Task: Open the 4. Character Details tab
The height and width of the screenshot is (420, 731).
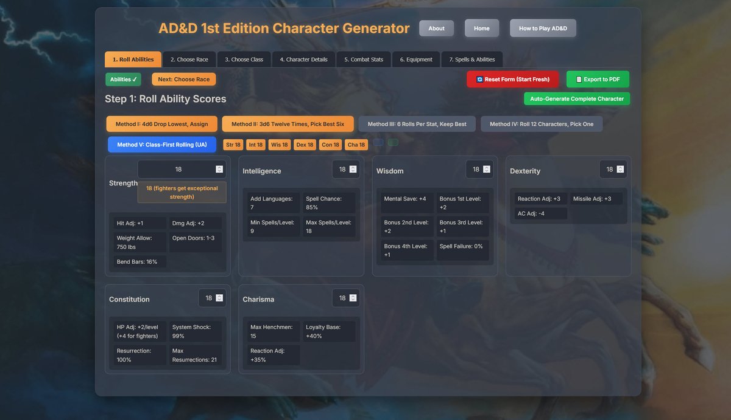Action: coord(303,60)
